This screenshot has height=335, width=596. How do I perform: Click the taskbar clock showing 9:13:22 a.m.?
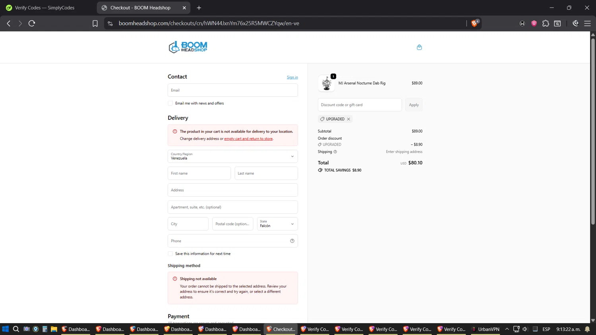point(568,329)
